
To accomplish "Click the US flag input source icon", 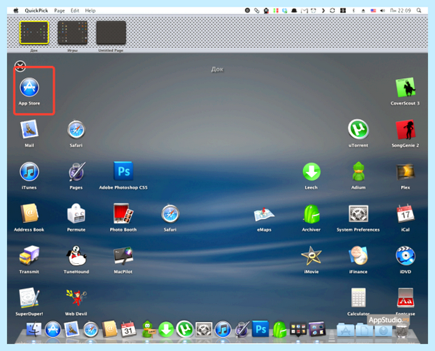I will (373, 11).
